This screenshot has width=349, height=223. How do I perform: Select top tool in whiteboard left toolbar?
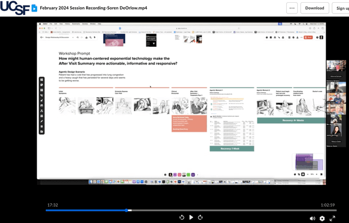coord(42,80)
